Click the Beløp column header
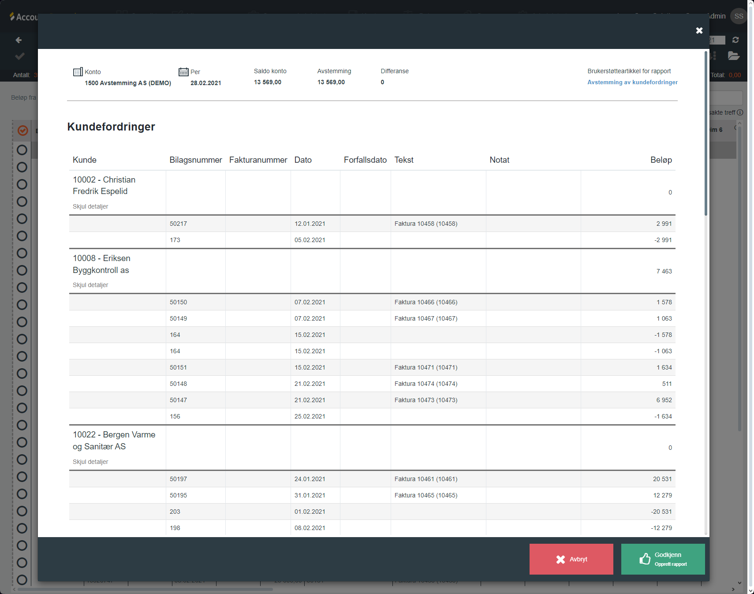 661,160
